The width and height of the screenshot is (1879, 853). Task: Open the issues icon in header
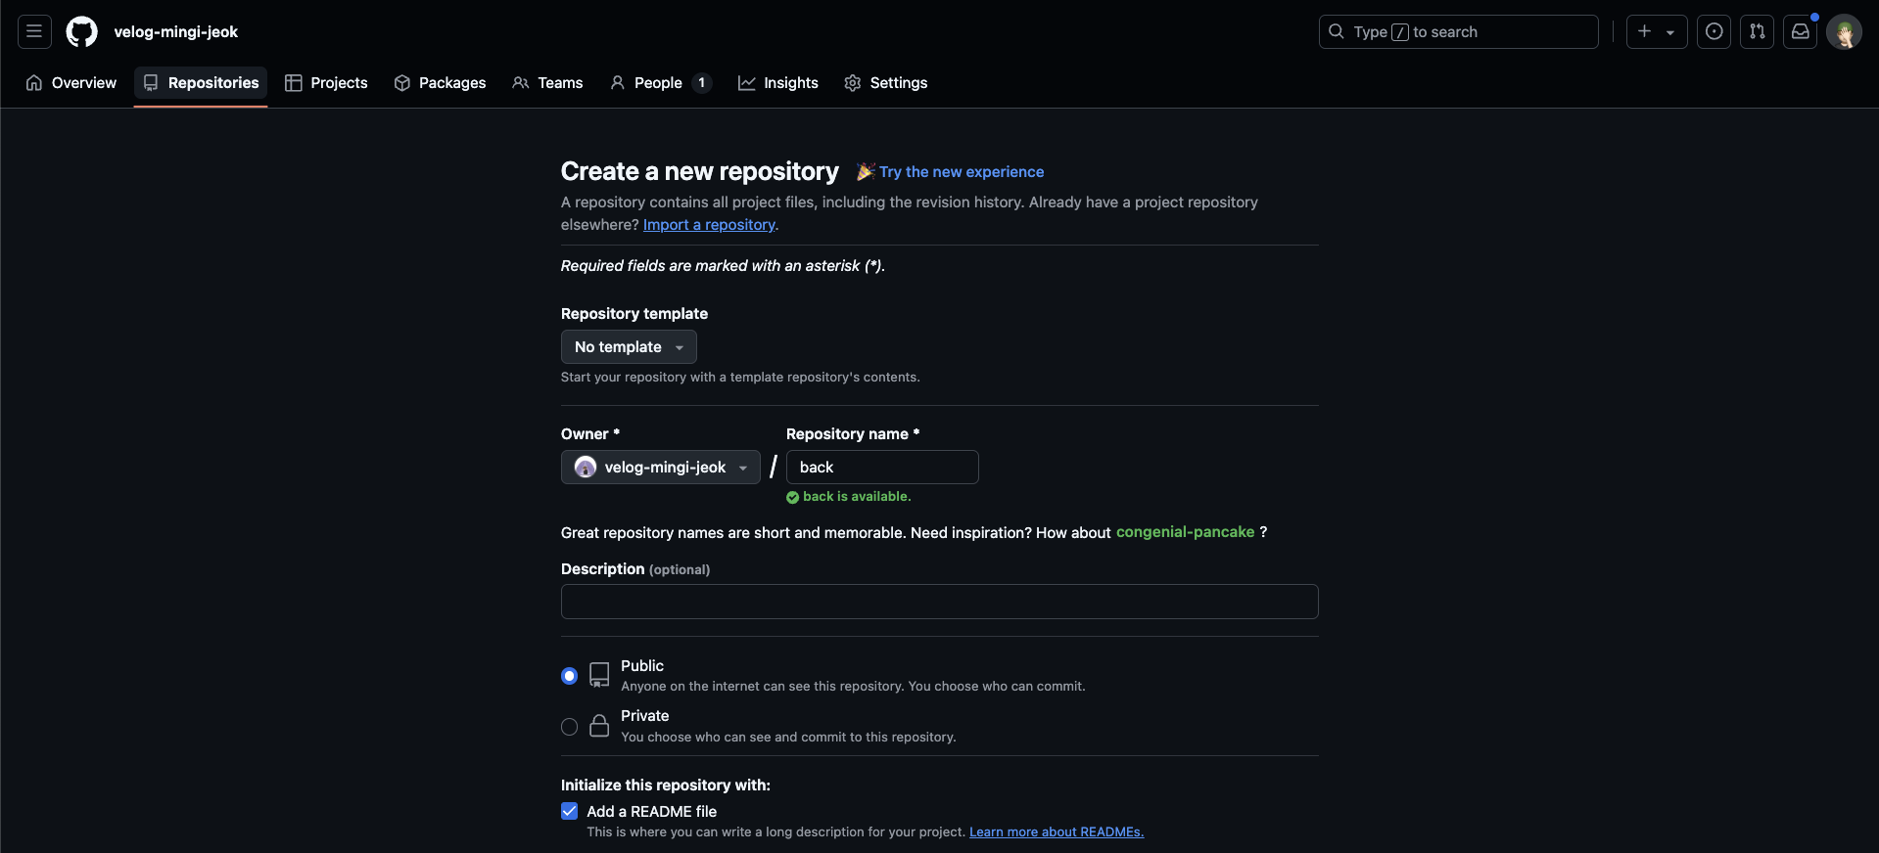tap(1714, 31)
